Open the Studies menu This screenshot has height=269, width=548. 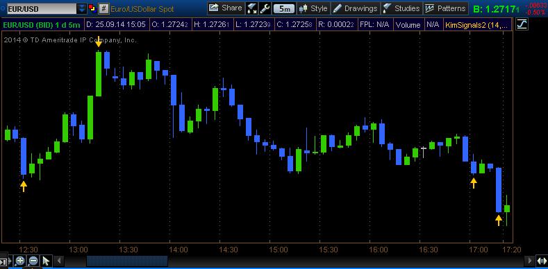[401, 8]
